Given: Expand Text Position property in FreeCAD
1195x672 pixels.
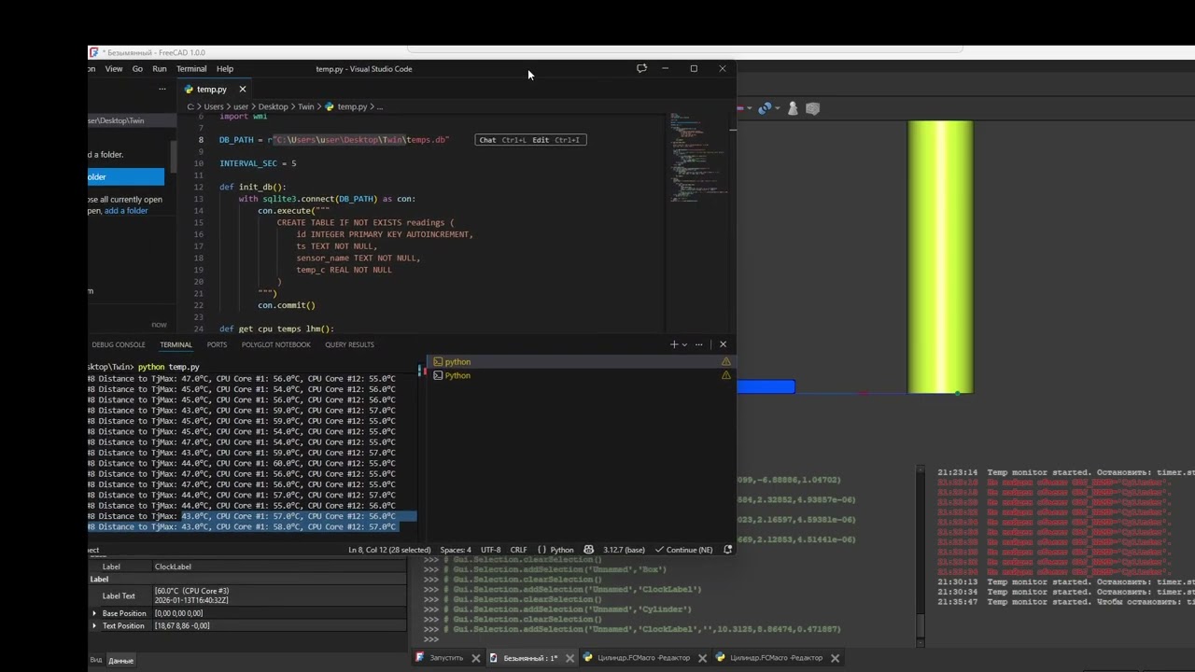Looking at the screenshot, I should (x=94, y=626).
